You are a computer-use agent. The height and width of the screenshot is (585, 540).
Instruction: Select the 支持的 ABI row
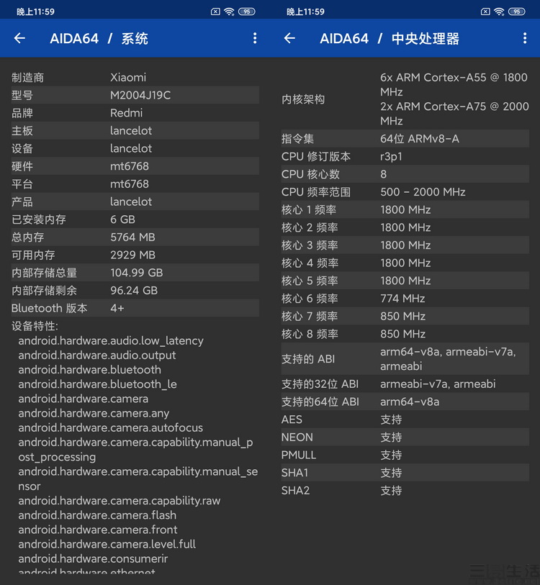[x=405, y=359]
